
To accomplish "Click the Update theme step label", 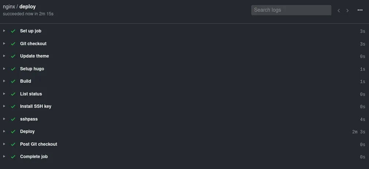I will tap(35, 56).
